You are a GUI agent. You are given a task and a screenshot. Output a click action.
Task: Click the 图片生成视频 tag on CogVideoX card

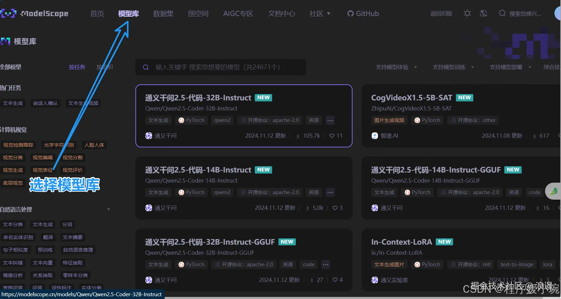pos(389,120)
